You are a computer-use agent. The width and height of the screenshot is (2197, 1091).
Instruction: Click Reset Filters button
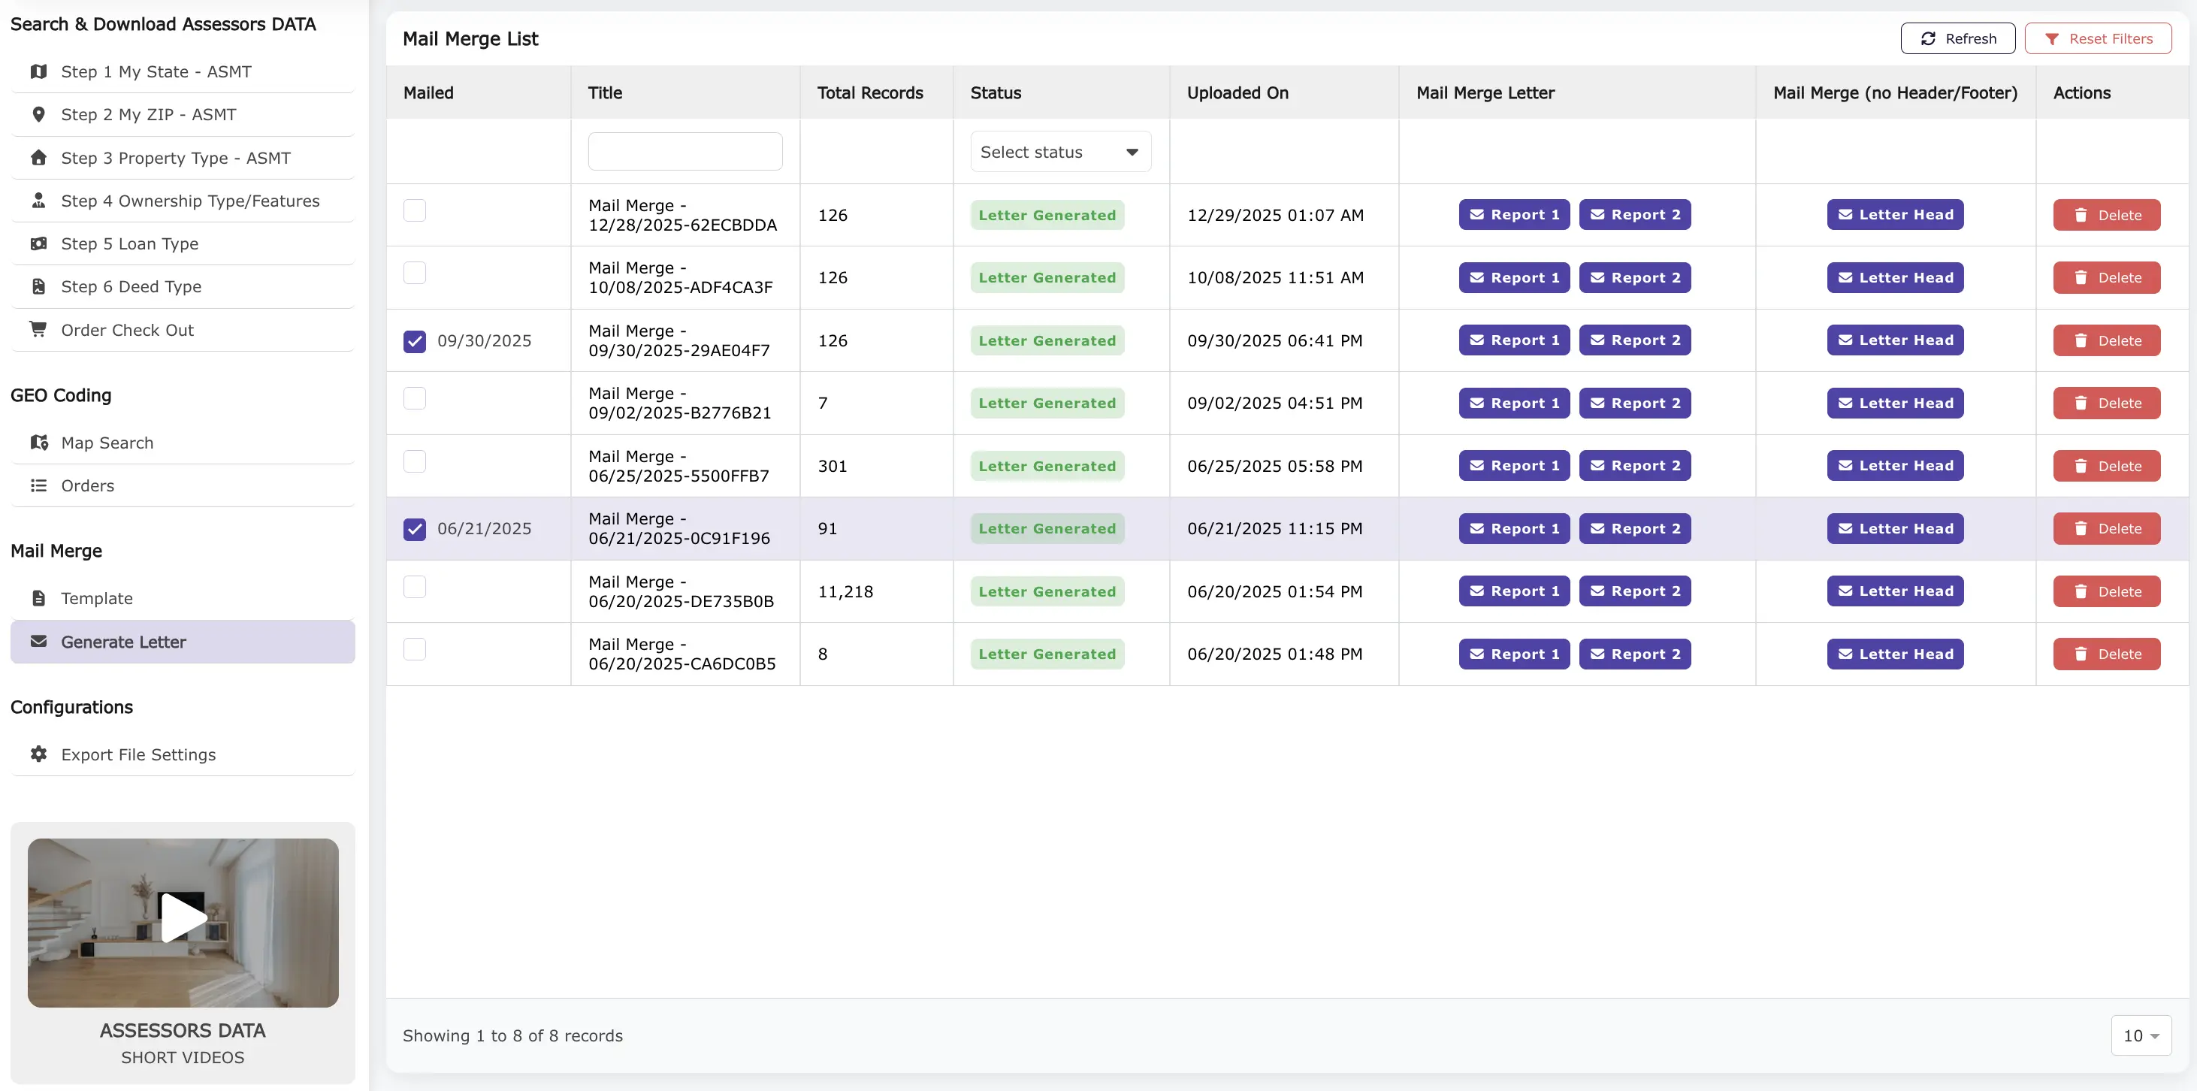point(2098,38)
